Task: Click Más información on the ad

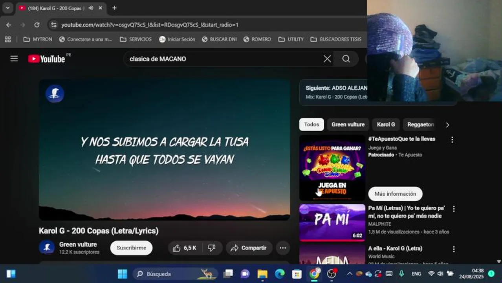Action: click(x=395, y=194)
